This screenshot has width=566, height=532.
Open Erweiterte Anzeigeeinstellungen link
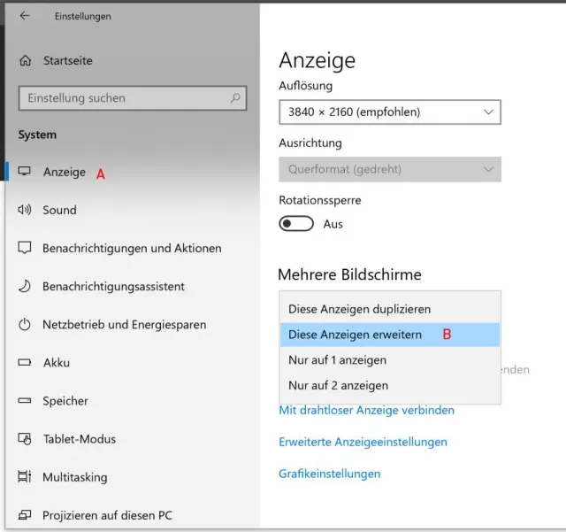[x=363, y=442]
